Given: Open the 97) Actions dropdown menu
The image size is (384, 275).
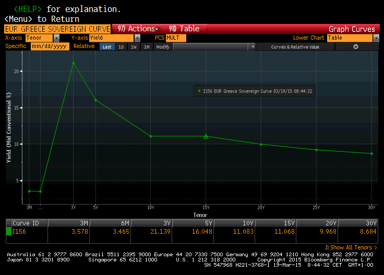Looking at the screenshot, I should 136,29.
